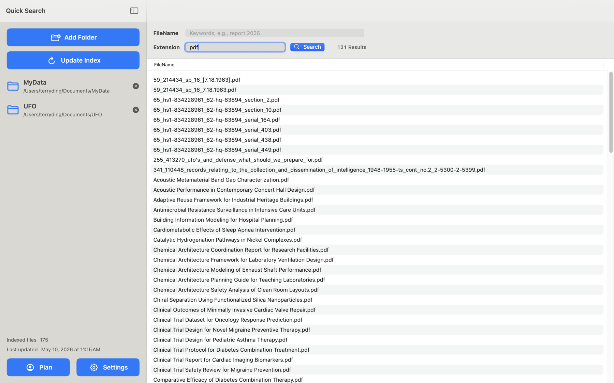Image resolution: width=614 pixels, height=383 pixels.
Task: Select Adaptive Reuse Framework for Industrial Heritage Buildings.pdf
Action: tap(377, 200)
